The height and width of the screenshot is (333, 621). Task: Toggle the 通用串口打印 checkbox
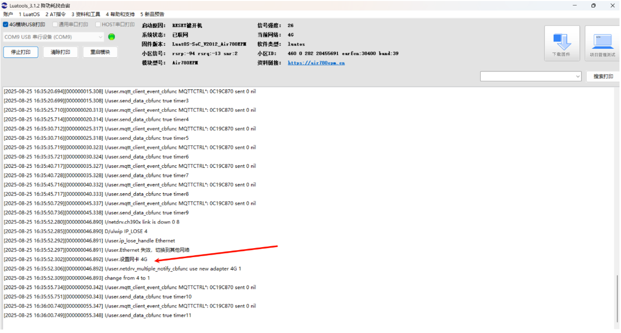[55, 24]
